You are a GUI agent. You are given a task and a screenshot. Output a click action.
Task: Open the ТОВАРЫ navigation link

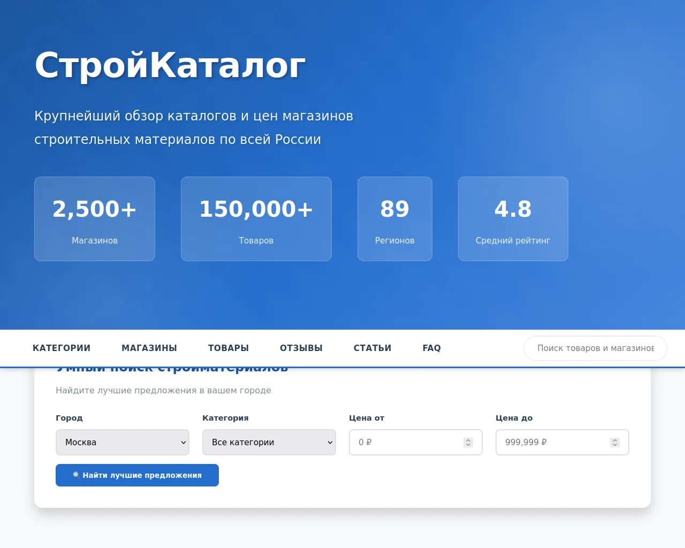[x=229, y=348]
